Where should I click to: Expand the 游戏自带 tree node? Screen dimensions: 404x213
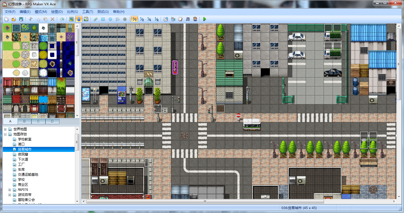click(x=10, y=195)
